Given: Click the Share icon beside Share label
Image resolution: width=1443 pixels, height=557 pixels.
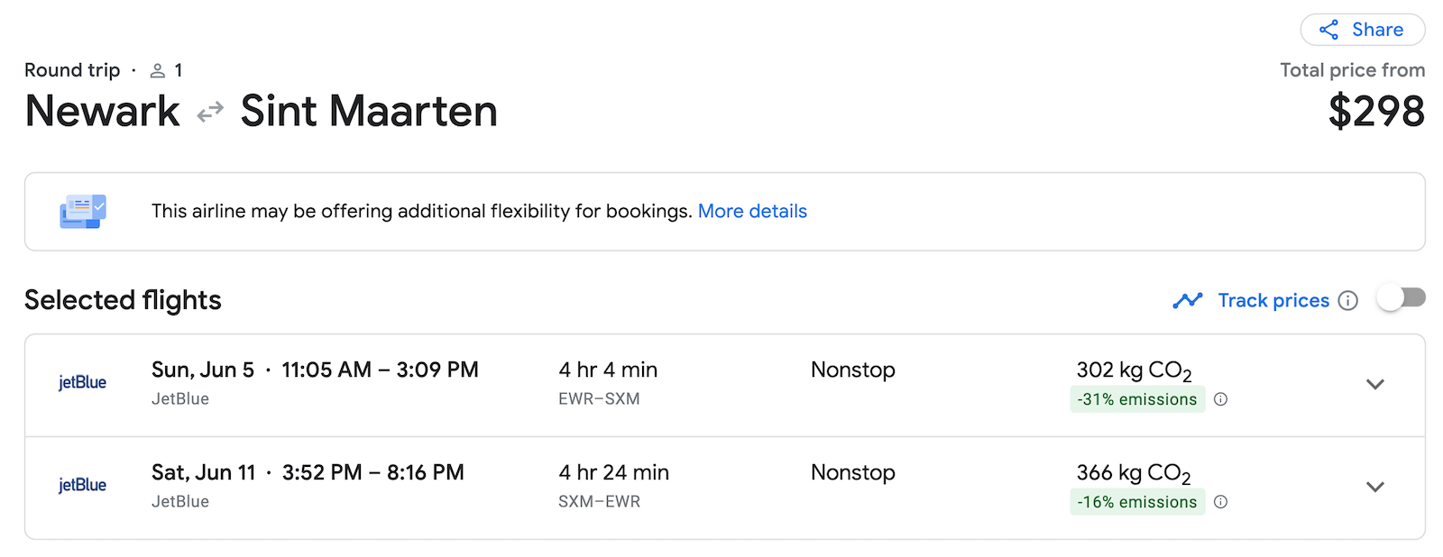Looking at the screenshot, I should 1328,29.
